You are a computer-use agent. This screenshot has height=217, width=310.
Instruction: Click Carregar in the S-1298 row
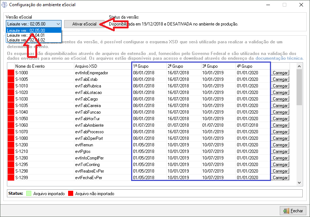click(280, 171)
